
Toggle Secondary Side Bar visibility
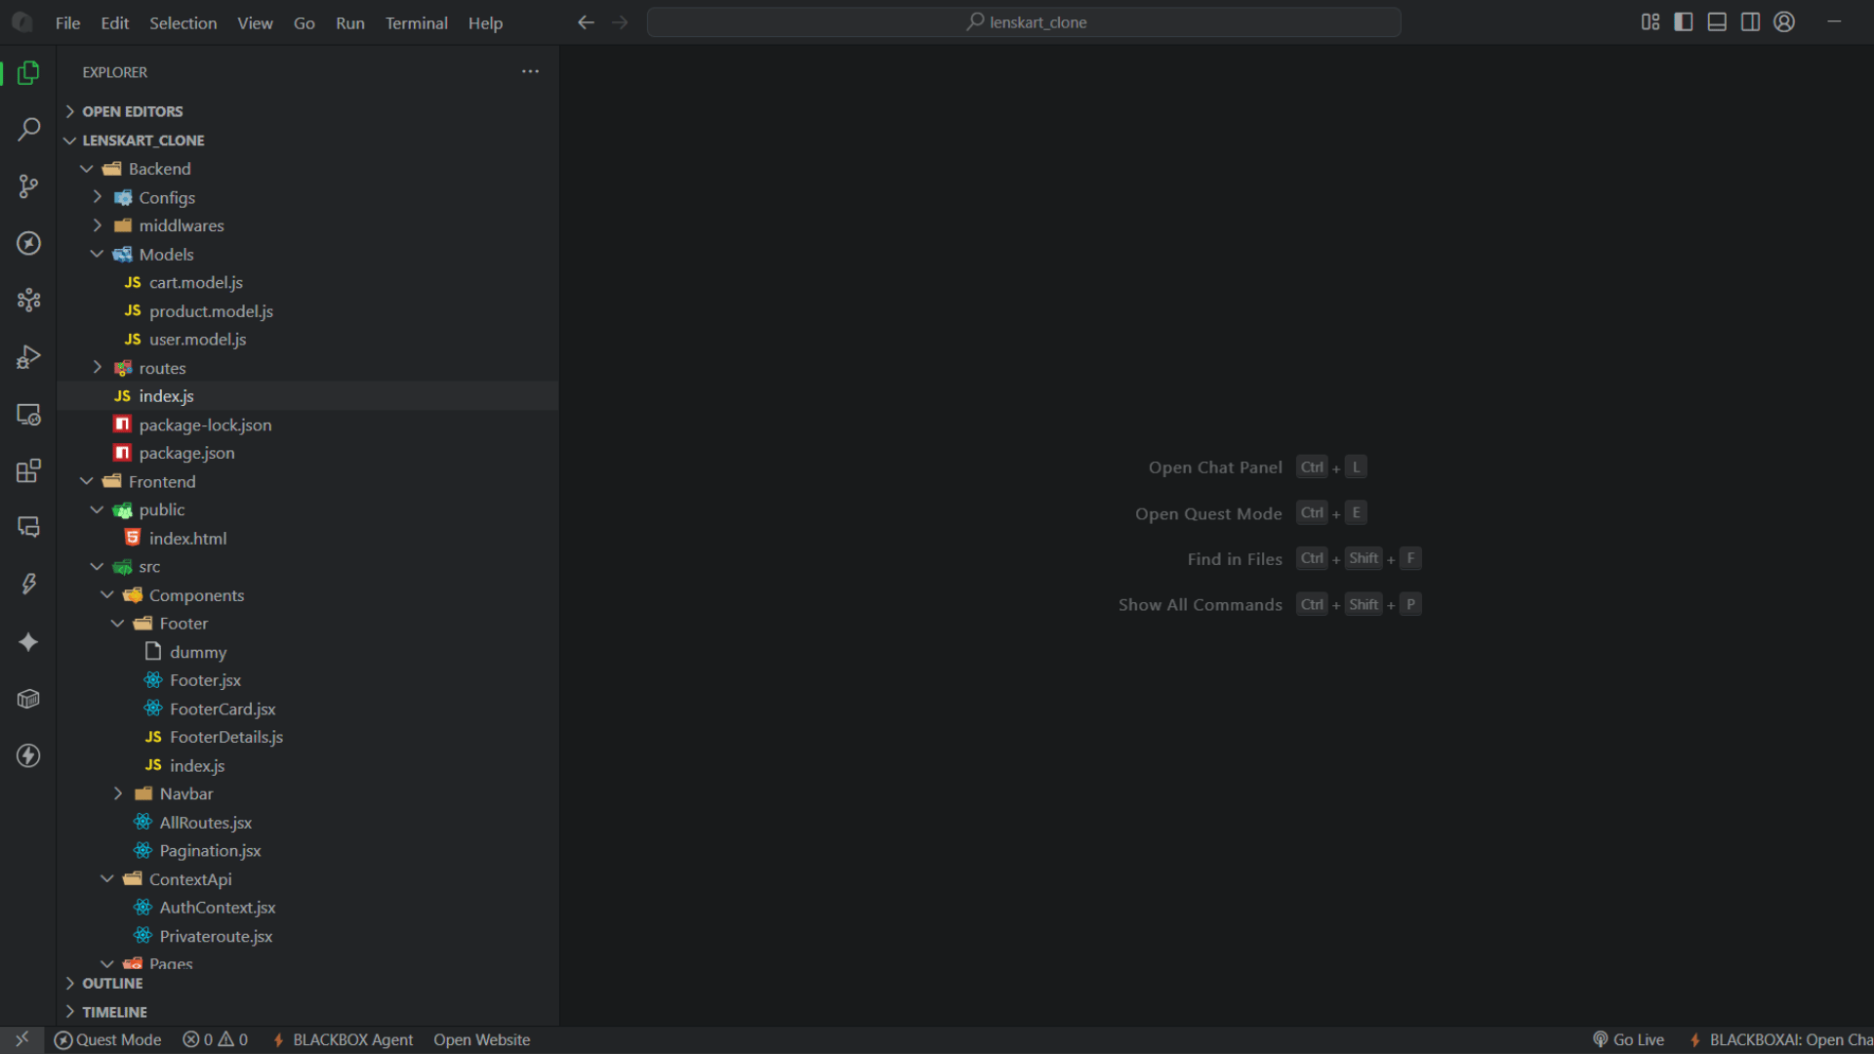coord(1751,21)
